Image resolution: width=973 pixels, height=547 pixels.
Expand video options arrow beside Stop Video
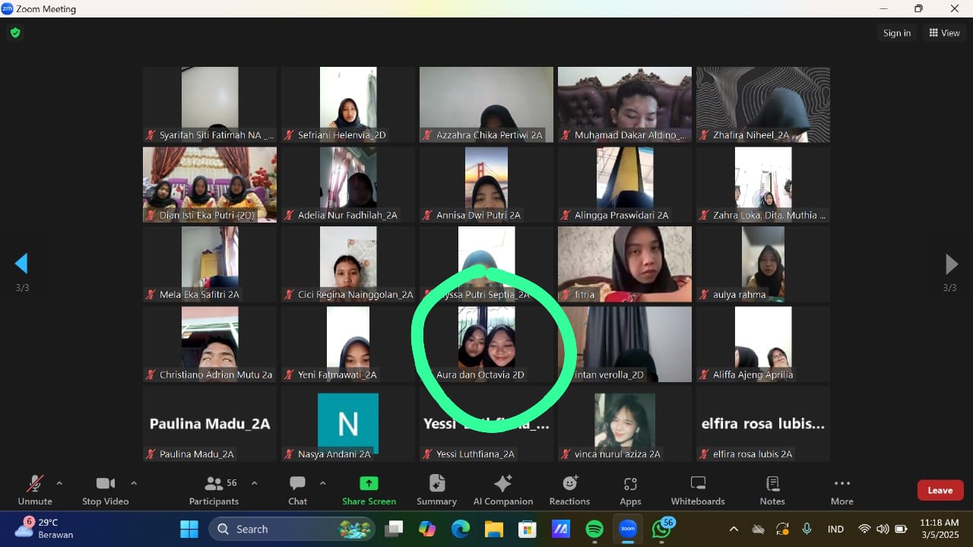click(x=134, y=483)
